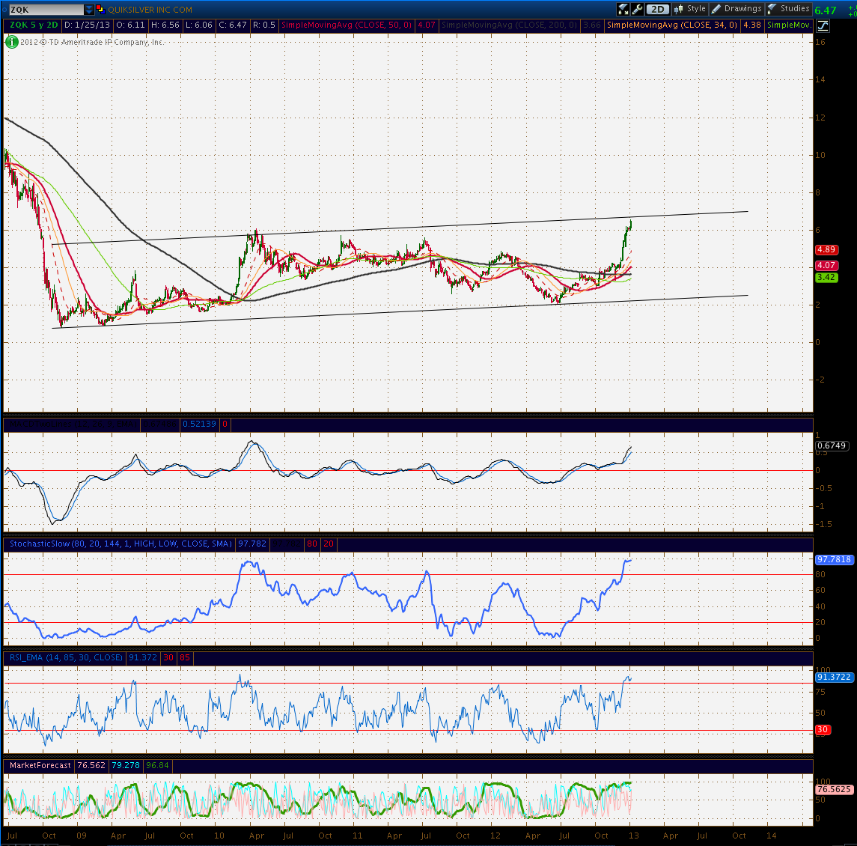The width and height of the screenshot is (857, 846).
Task: Click the flask-with-arrow quick study icon
Action: [x=623, y=9]
